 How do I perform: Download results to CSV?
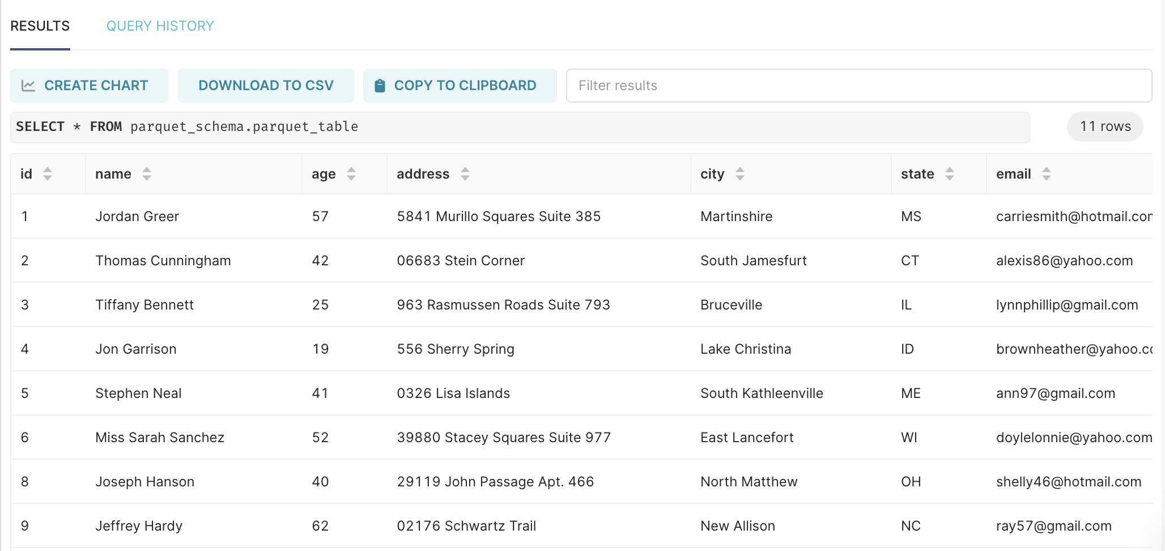(266, 86)
